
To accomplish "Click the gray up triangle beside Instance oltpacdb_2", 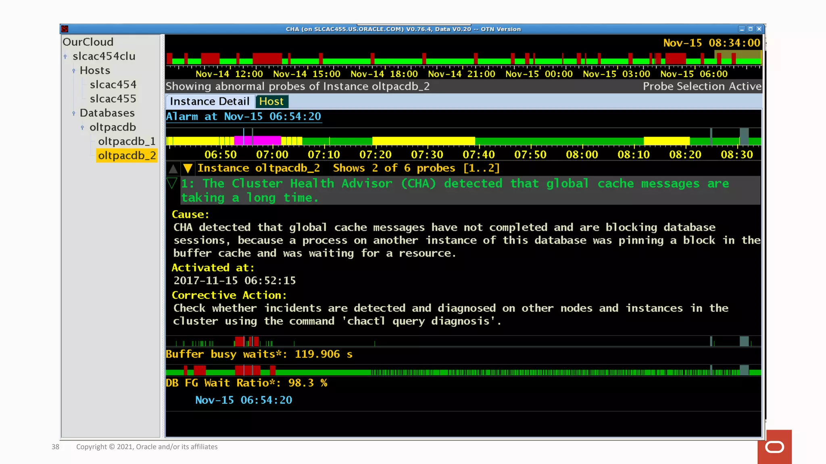I will pos(173,168).
